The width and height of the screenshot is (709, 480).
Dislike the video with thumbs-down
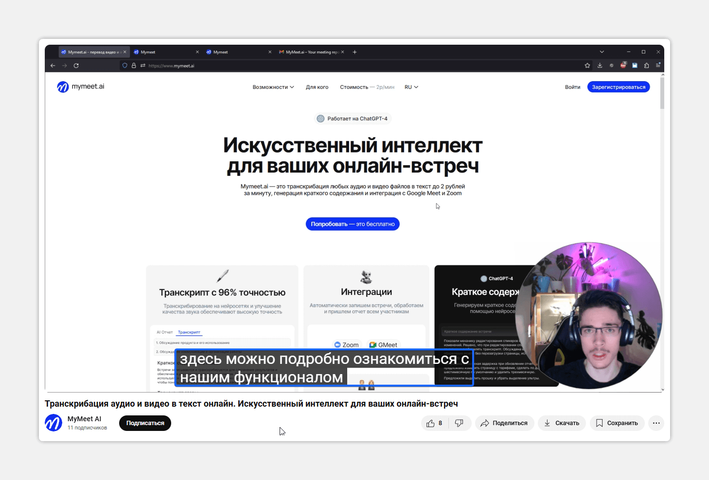click(459, 423)
